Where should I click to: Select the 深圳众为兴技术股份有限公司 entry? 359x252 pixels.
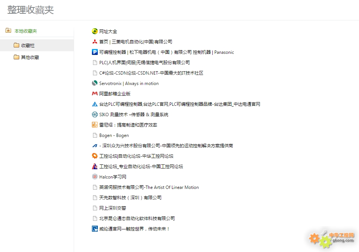pyautogui.click(x=166, y=145)
